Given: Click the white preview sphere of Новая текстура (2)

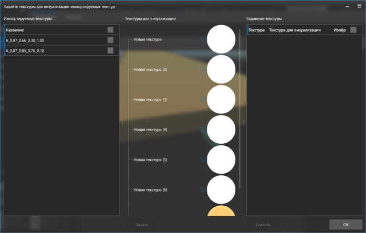Looking at the screenshot, I should pos(221,69).
